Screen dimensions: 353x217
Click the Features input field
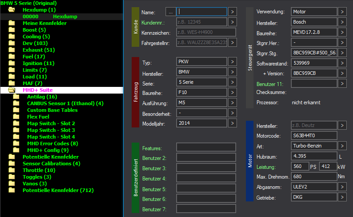tap(206, 147)
